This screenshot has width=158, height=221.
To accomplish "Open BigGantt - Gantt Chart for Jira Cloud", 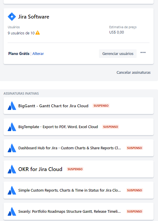I will [x=53, y=106].
